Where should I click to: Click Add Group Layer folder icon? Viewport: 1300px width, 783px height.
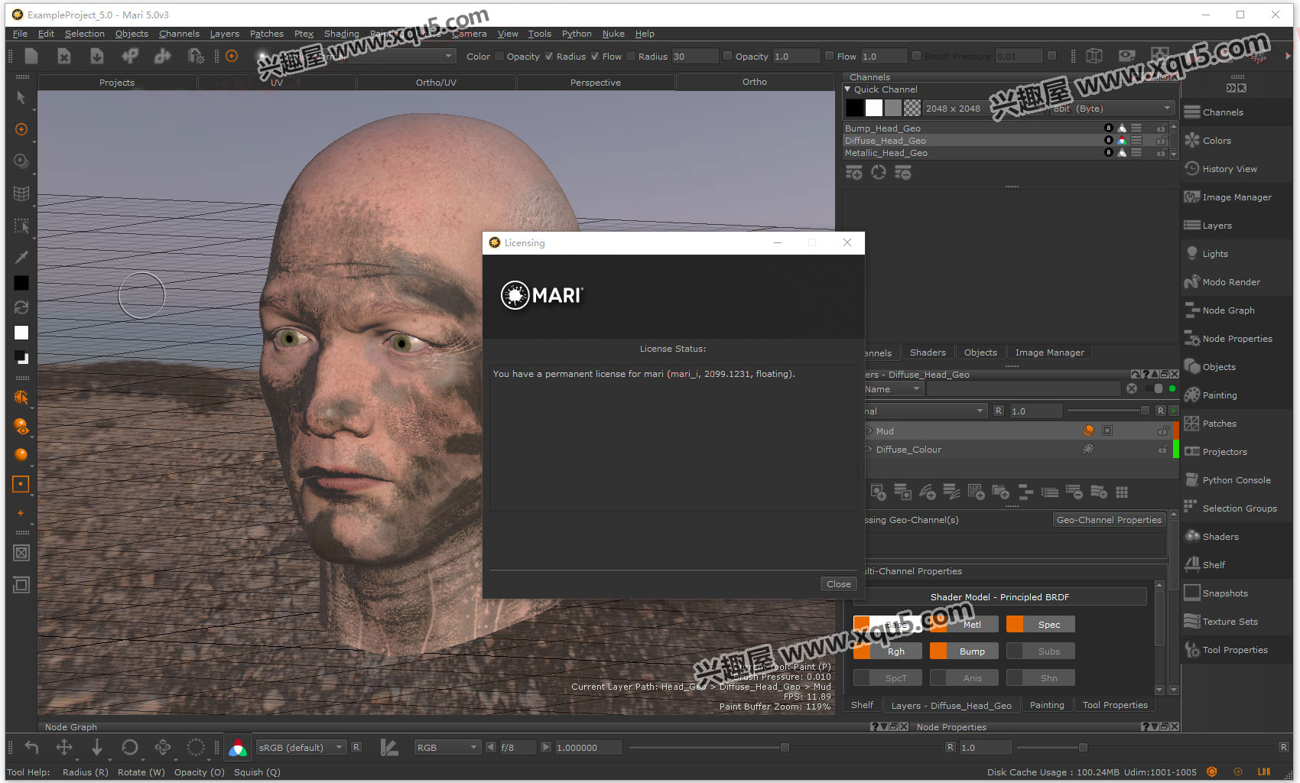[1000, 492]
